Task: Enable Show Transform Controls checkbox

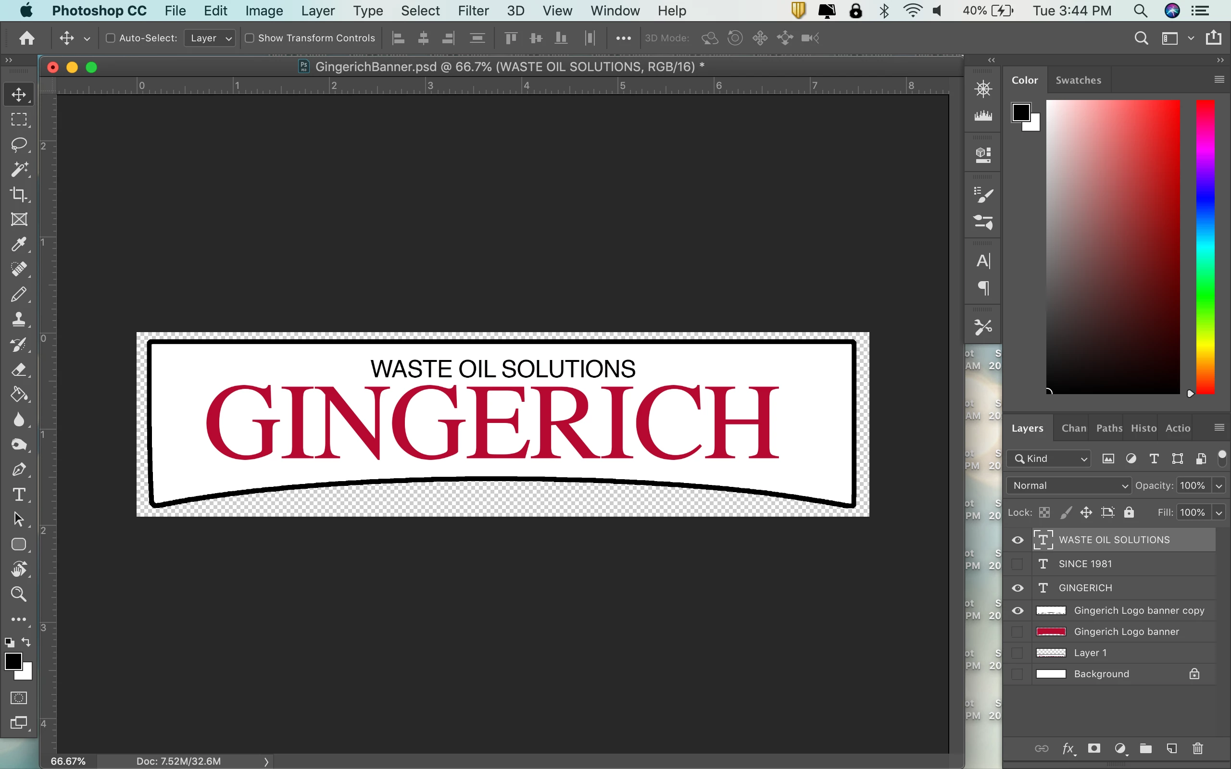Action: [x=250, y=38]
